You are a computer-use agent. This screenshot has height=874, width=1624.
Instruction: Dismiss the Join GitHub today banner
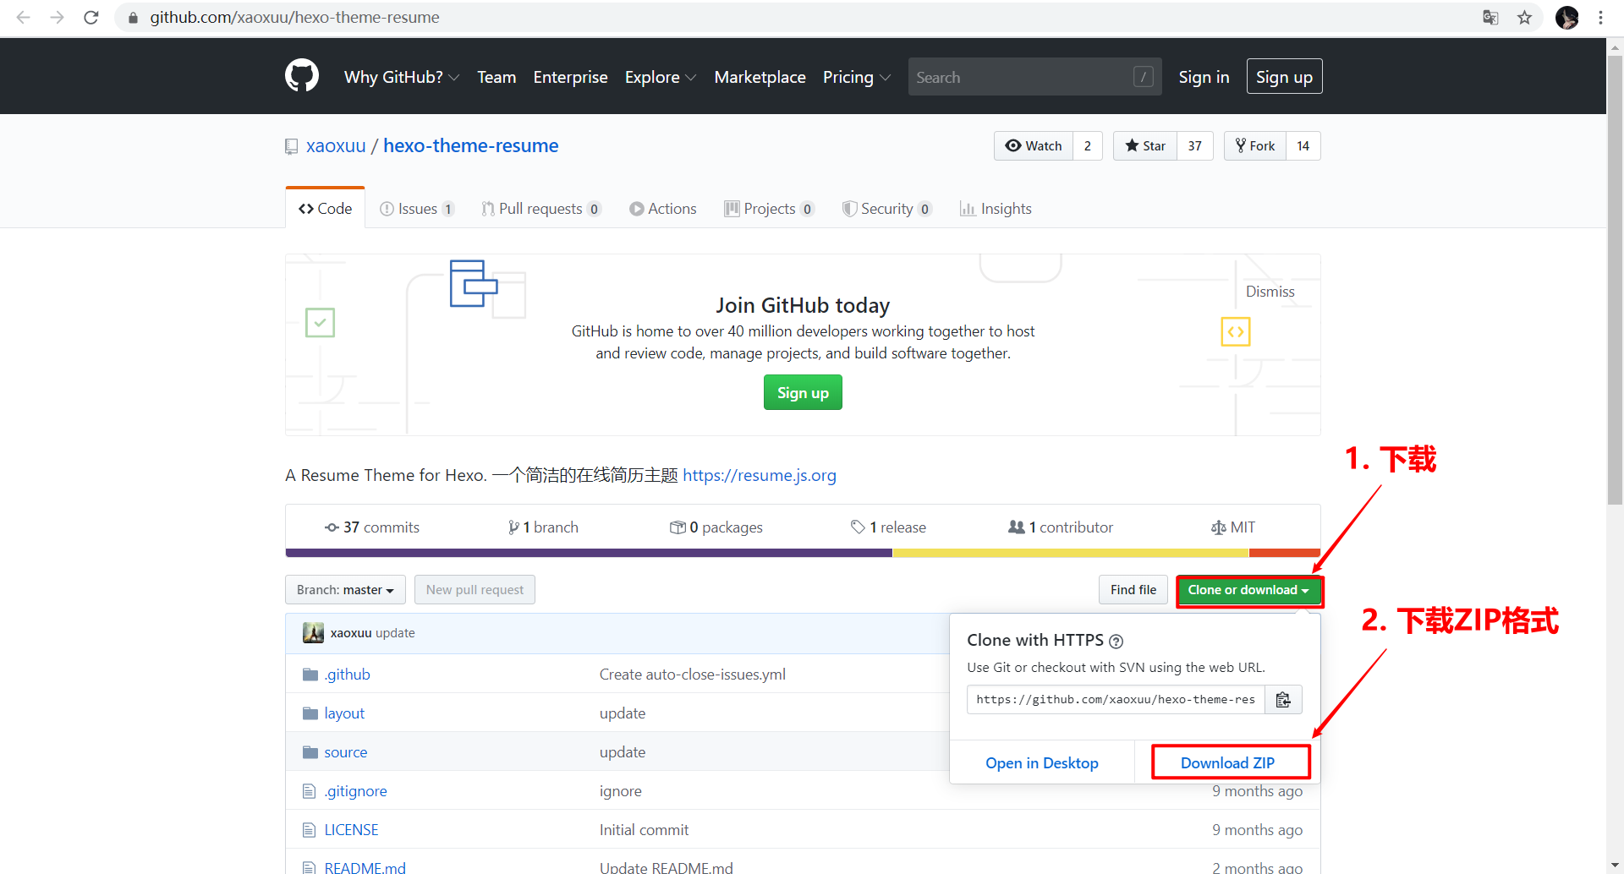1270,292
